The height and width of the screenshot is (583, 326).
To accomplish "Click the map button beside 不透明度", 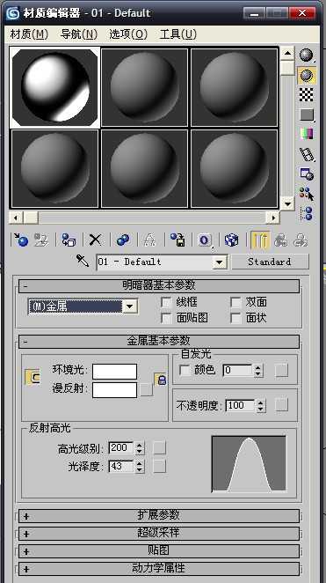I will click(281, 405).
